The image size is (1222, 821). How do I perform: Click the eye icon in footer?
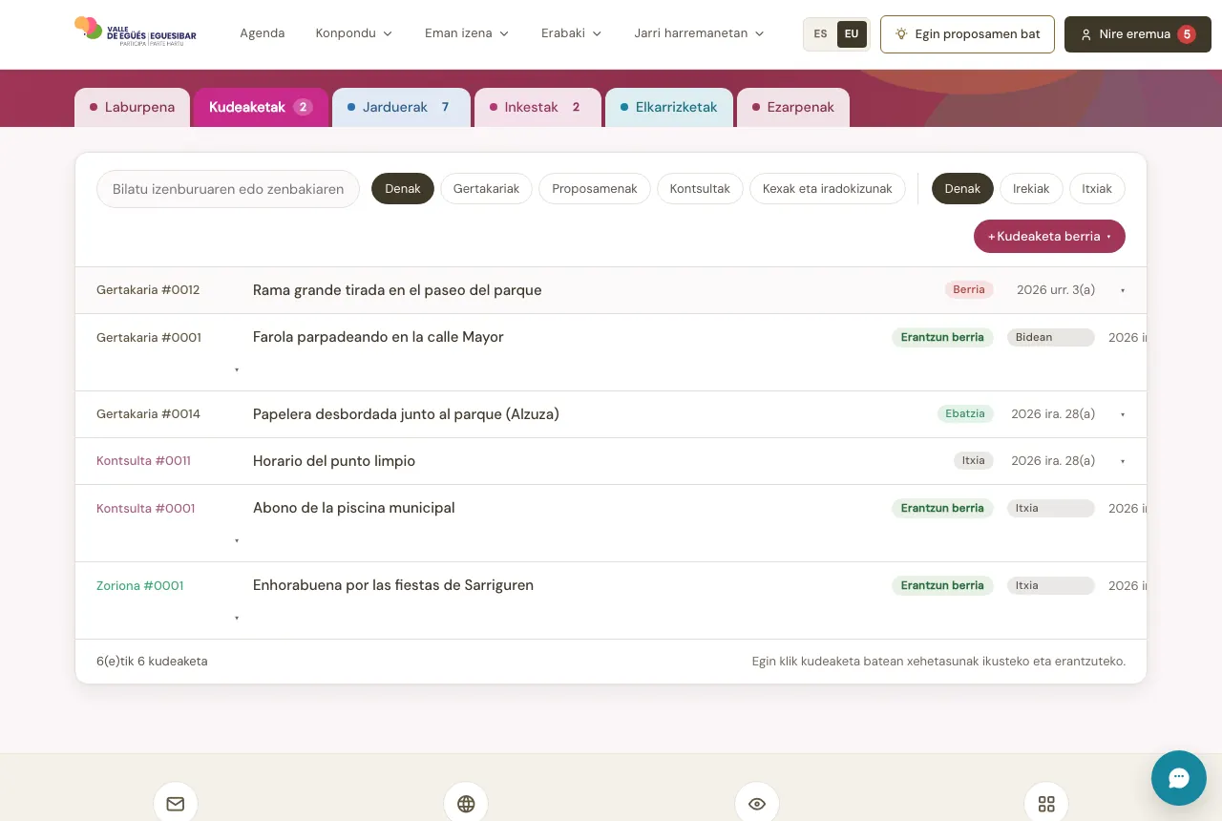click(757, 804)
